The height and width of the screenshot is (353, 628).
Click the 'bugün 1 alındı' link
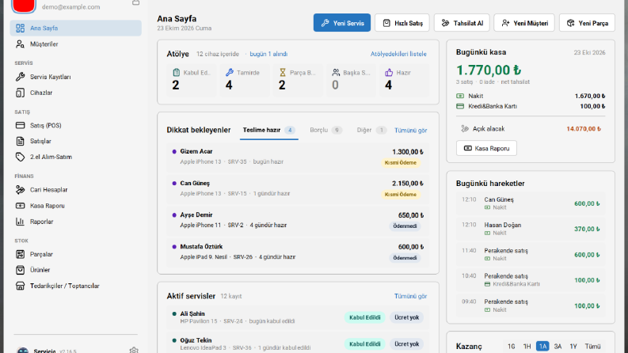tap(268, 54)
